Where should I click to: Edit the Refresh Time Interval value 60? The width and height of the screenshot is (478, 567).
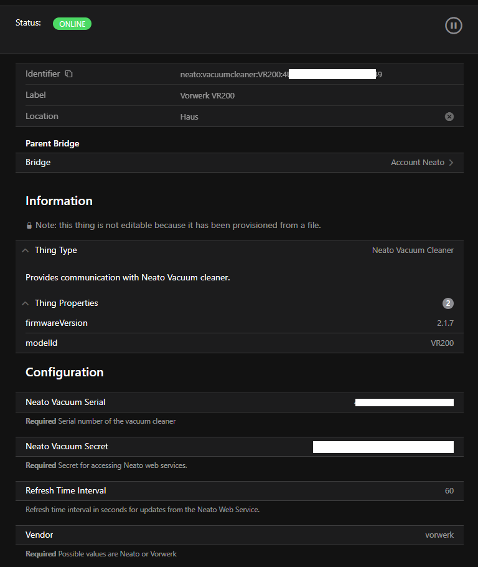(449, 491)
